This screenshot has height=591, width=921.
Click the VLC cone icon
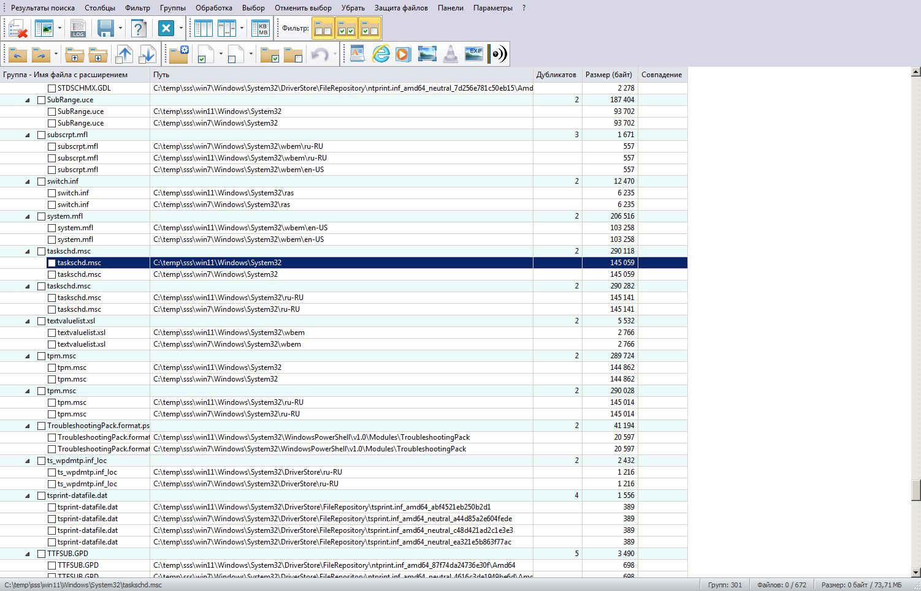tap(451, 54)
